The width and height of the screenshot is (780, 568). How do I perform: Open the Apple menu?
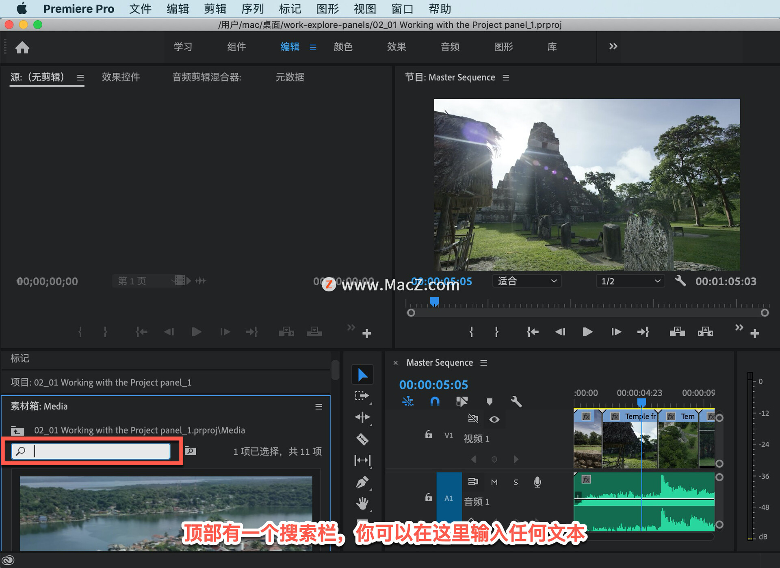click(x=22, y=9)
